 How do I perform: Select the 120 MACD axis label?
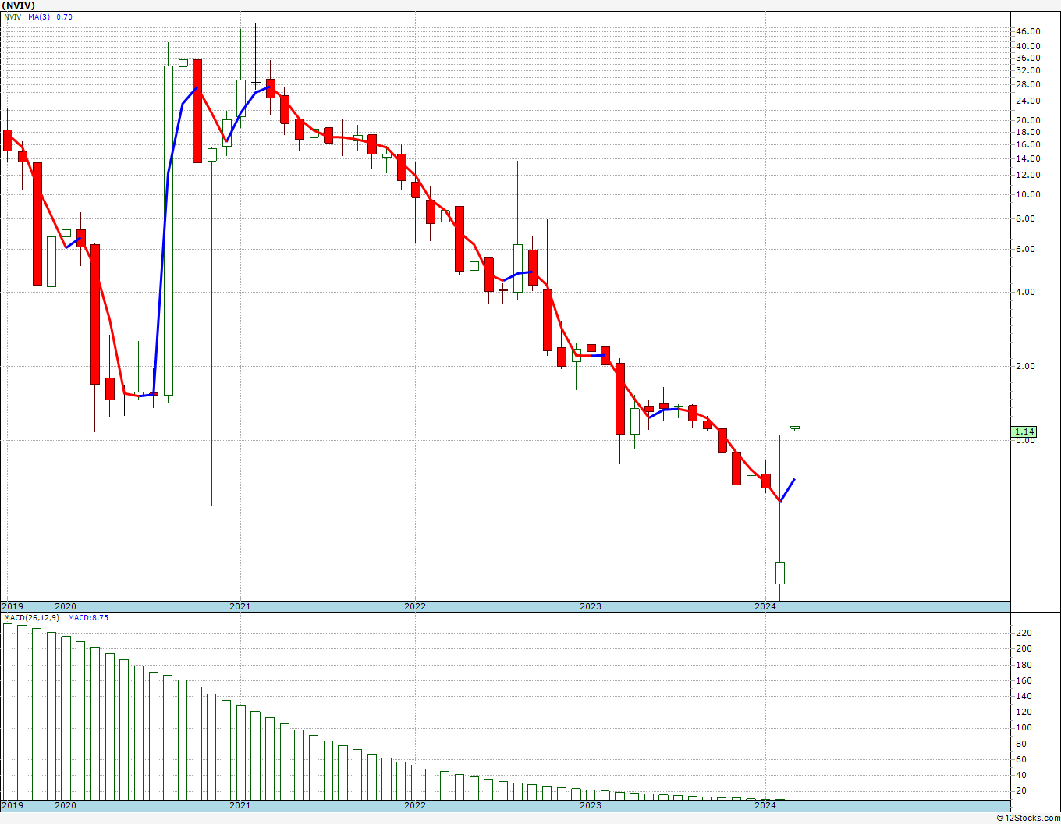[x=1024, y=712]
